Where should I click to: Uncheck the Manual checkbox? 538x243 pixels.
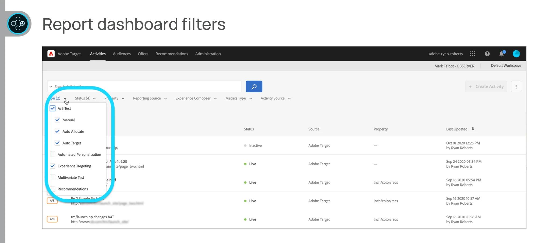[x=57, y=120]
